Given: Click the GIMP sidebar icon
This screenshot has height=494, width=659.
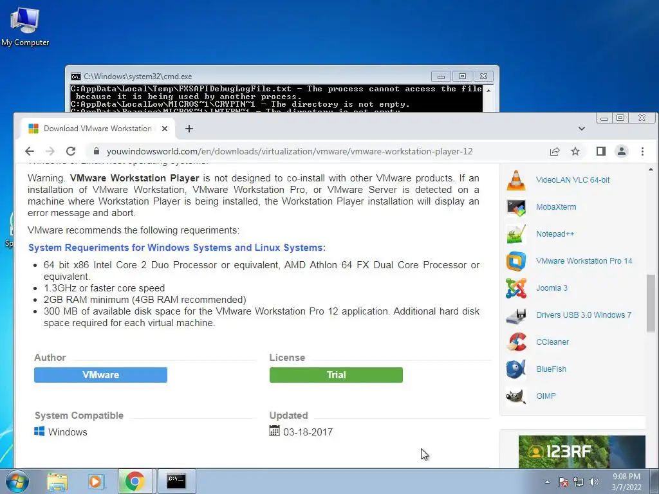Looking at the screenshot, I should point(516,396).
